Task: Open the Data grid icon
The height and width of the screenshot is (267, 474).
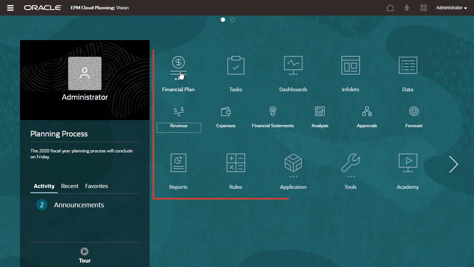Action: coord(408,65)
